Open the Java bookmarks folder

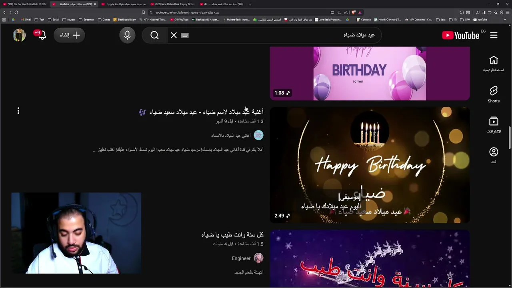440,20
